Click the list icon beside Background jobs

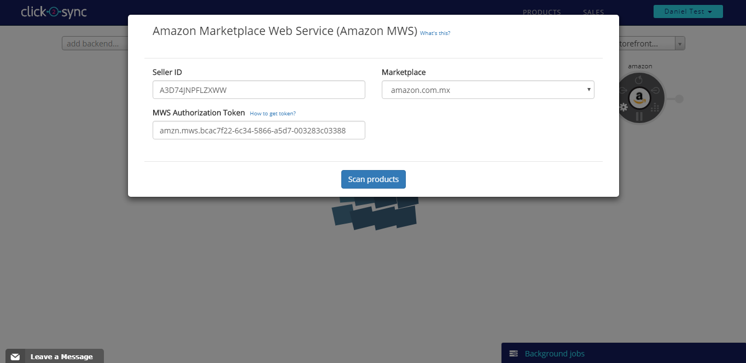[x=514, y=354]
